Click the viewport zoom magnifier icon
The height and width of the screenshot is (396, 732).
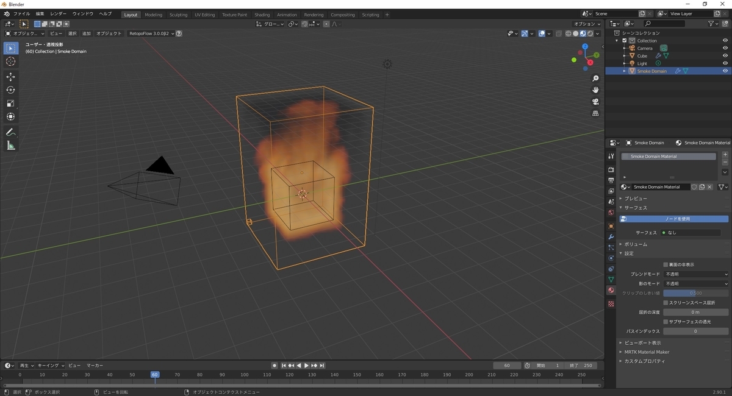(595, 79)
